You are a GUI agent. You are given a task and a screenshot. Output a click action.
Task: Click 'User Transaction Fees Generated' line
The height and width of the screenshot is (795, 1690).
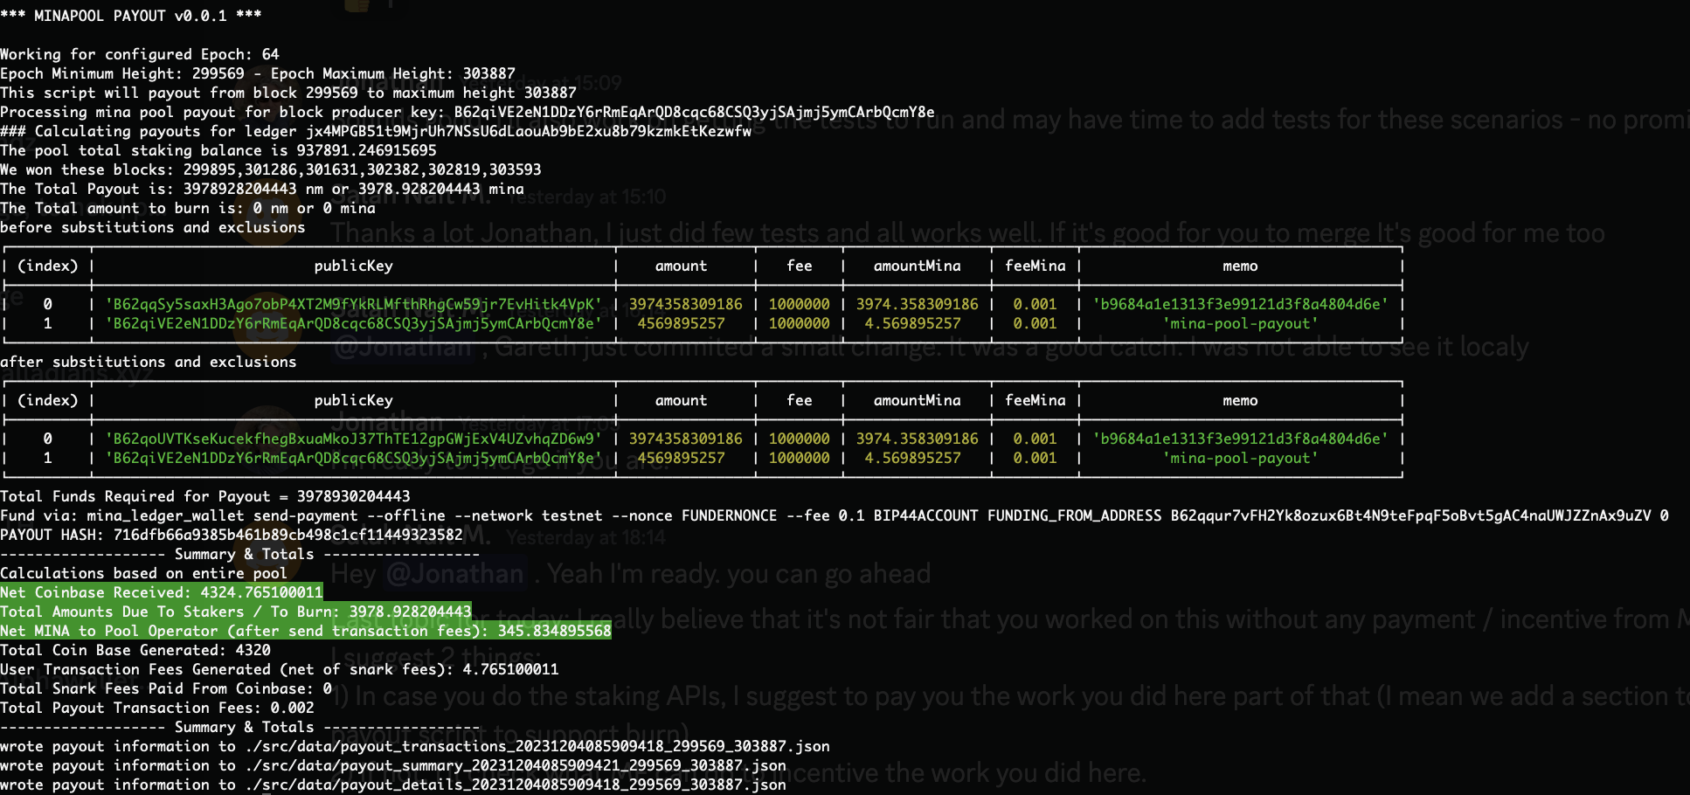click(280, 669)
